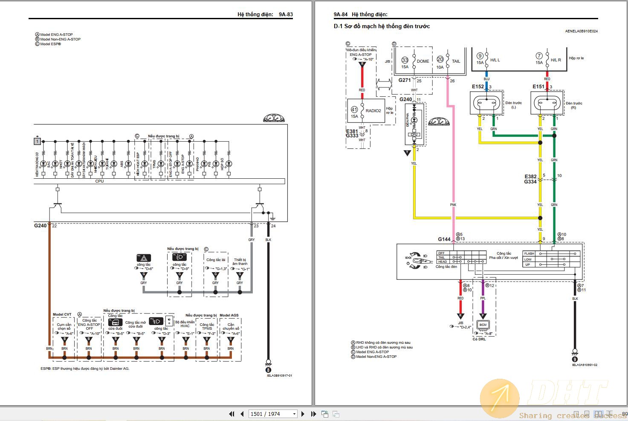Click the "Bộ điều khiển HVAC" label
Viewport: 628px width, 421px height.
point(185,324)
